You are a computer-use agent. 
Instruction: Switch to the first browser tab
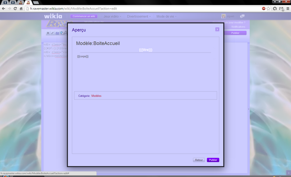pyautogui.click(x=5, y=3)
